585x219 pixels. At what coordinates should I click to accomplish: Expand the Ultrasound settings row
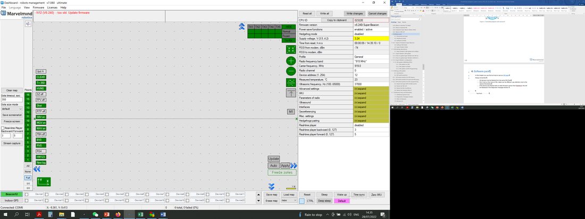[371, 102]
